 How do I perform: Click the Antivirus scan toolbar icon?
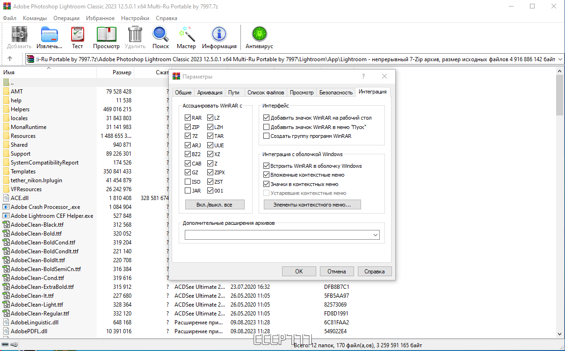(x=259, y=34)
